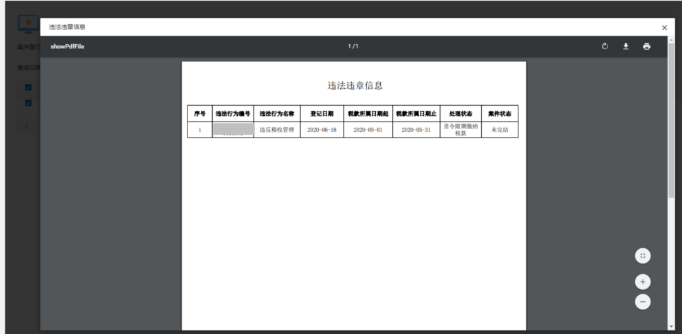Image resolution: width=682 pixels, height=334 pixels.
Task: Go to previous page arrow in background
Action: [27, 127]
